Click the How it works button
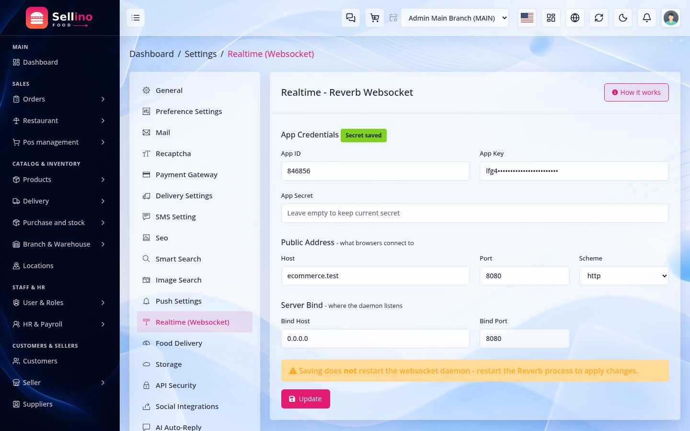 (636, 92)
